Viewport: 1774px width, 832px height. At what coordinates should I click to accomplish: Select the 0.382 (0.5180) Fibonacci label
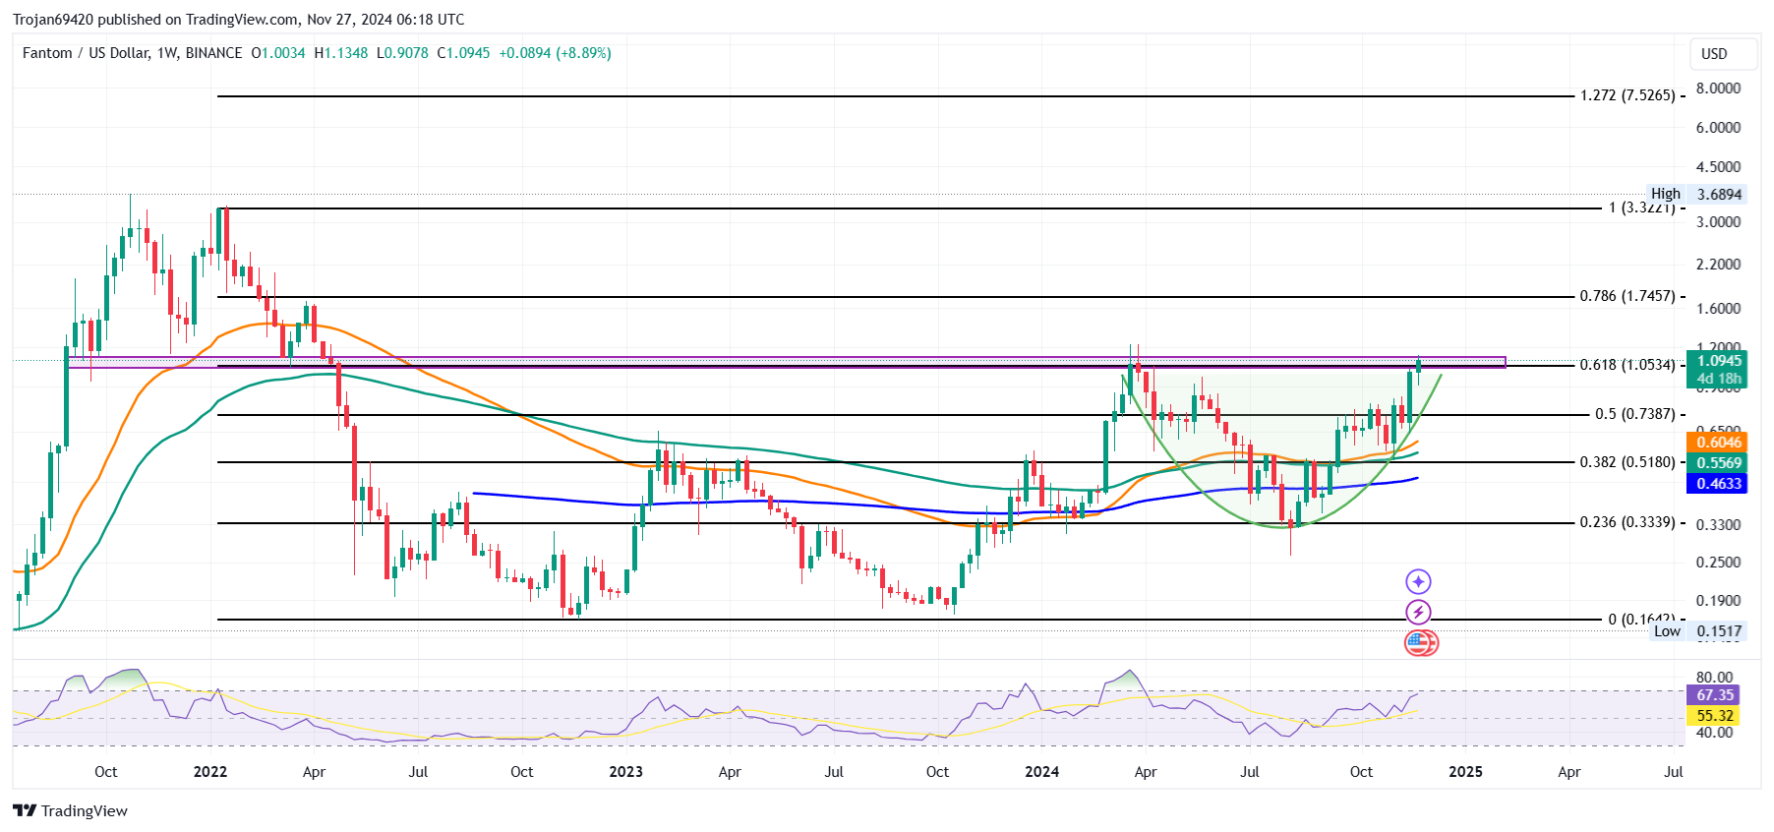[1627, 462]
